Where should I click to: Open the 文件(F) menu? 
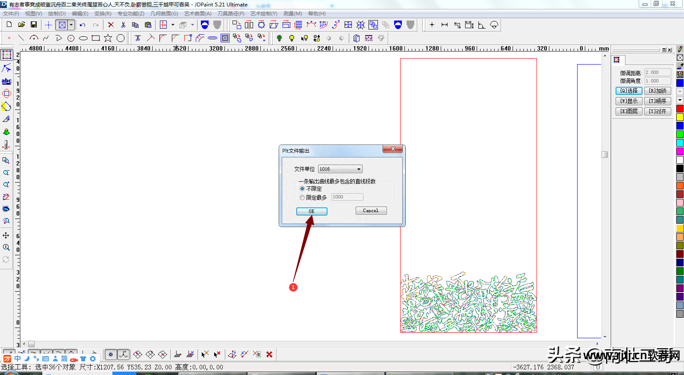click(11, 14)
